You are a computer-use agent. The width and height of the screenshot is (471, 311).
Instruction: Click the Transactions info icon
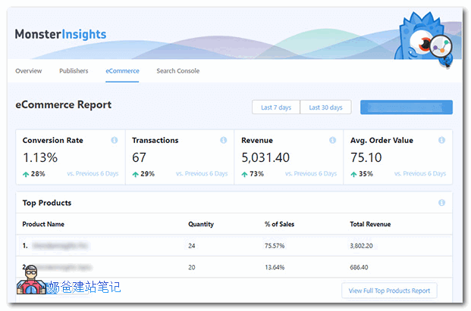pyautogui.click(x=223, y=140)
